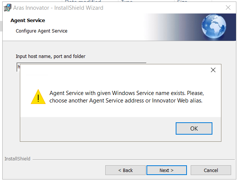Click the 'Aras Innovator - InstallShield Wizard' title text
Viewport: 239px width, 184px height.
coord(58,7)
